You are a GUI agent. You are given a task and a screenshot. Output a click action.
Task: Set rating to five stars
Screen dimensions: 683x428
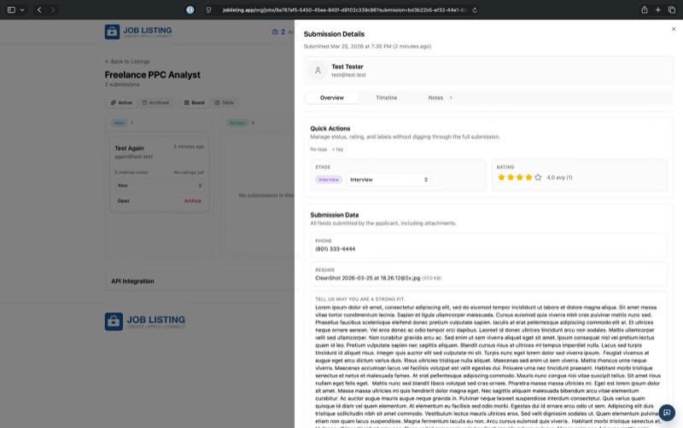[x=538, y=177]
